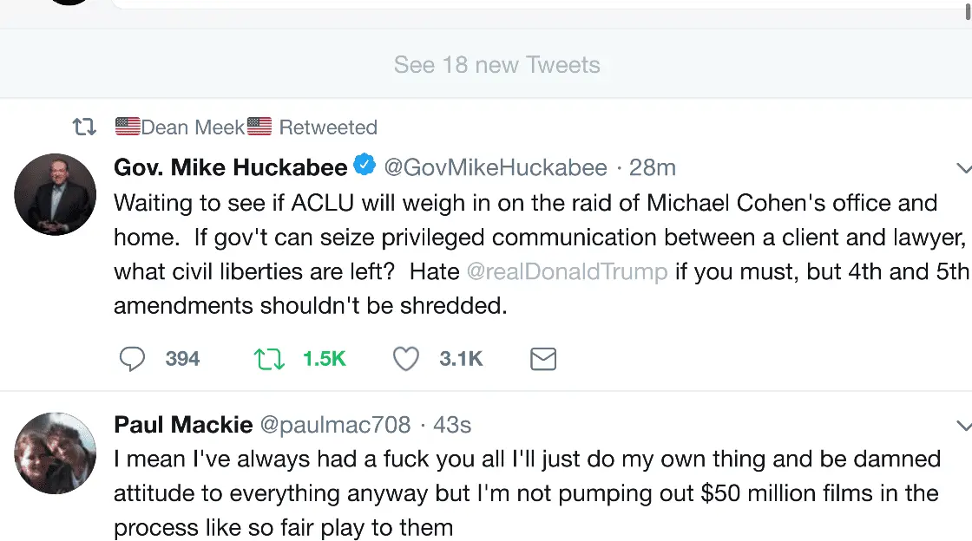Send Huckabee's tweet via direct message icon

point(542,359)
